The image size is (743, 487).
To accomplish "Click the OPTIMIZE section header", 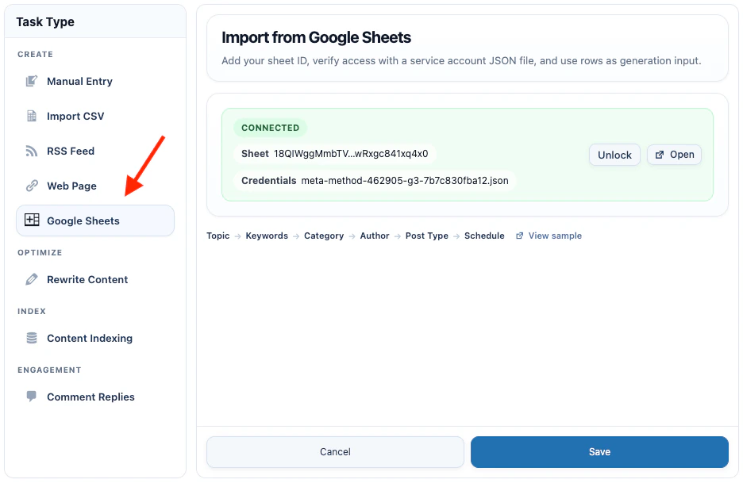I will pyautogui.click(x=40, y=253).
